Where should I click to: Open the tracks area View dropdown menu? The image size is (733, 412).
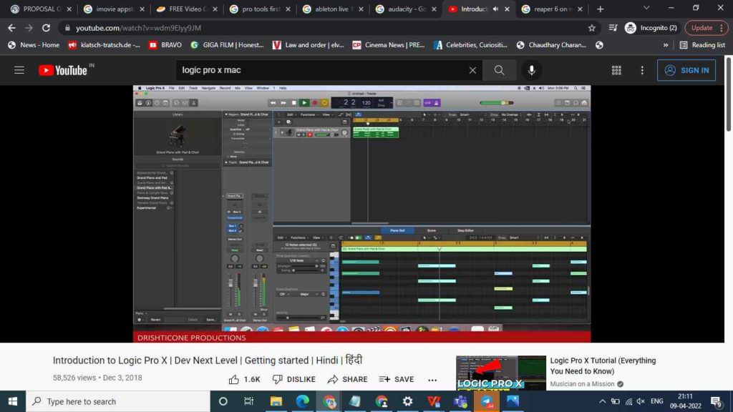click(326, 114)
